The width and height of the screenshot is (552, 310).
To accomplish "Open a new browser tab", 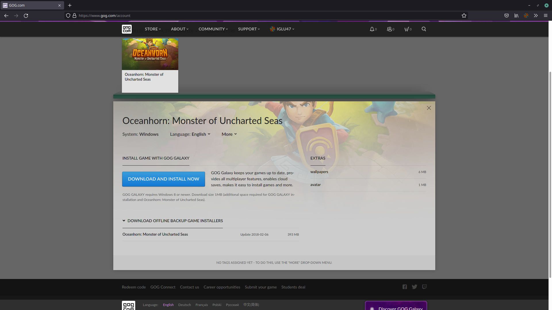I will (70, 5).
